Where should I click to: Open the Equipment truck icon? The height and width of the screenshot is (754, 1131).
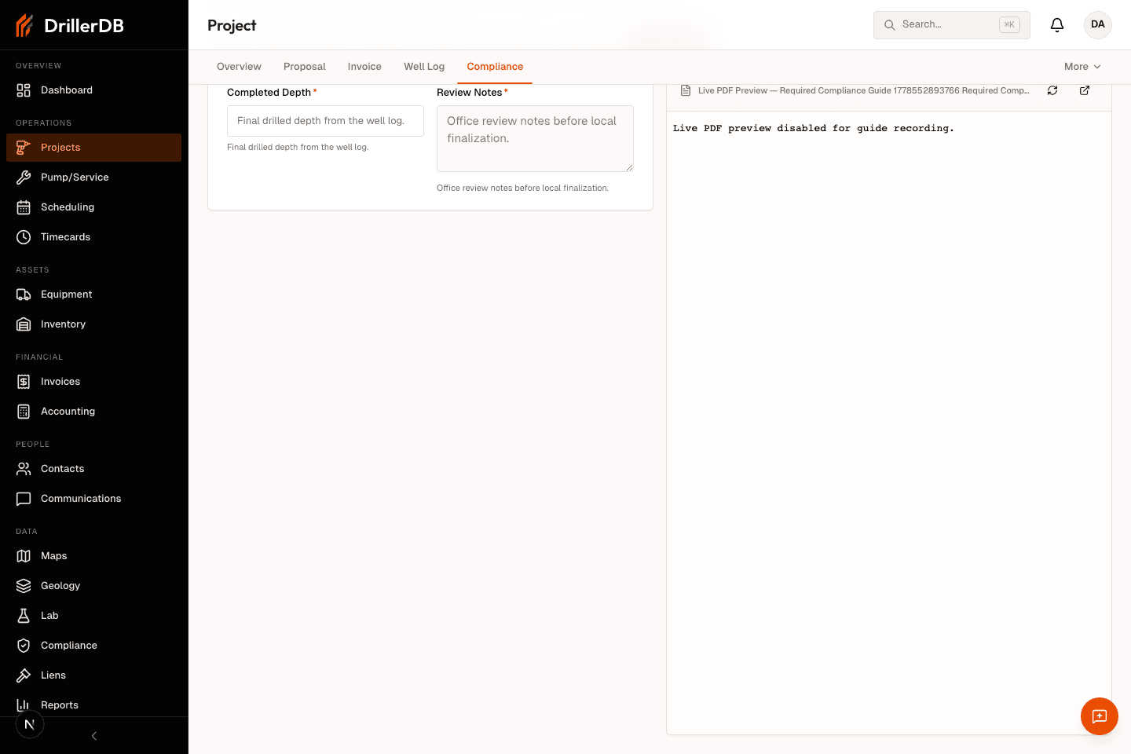tap(24, 295)
